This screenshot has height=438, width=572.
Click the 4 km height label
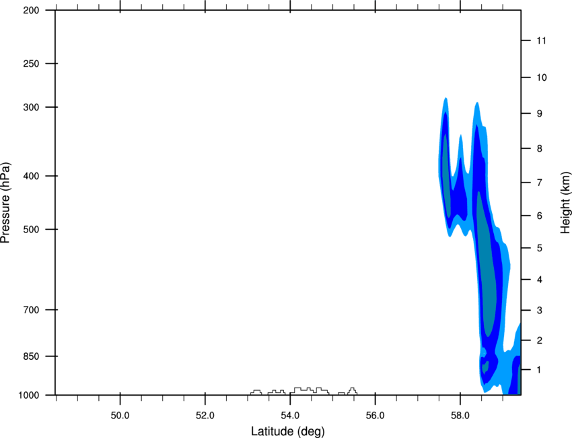[x=540, y=280]
